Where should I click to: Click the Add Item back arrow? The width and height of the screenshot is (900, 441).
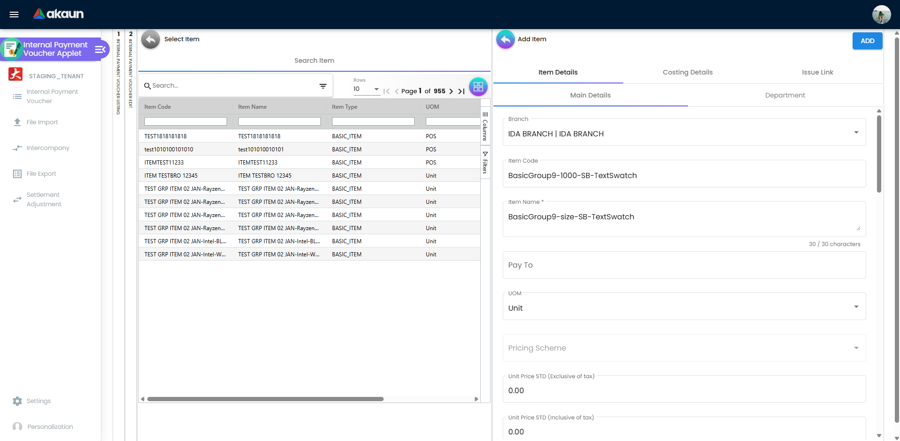[x=505, y=39]
